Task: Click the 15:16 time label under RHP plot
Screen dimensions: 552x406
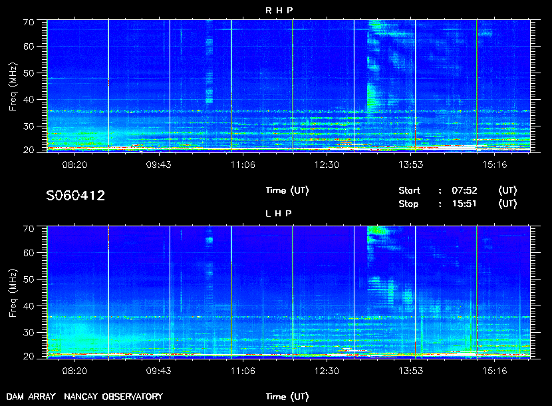Action: (495, 164)
